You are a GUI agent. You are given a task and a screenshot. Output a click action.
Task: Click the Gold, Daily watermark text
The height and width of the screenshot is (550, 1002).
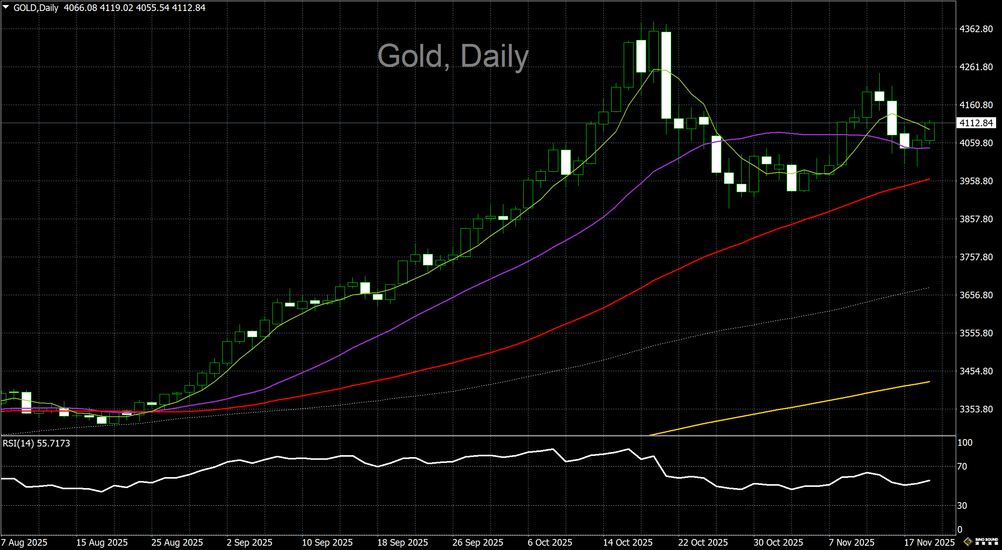pos(453,56)
